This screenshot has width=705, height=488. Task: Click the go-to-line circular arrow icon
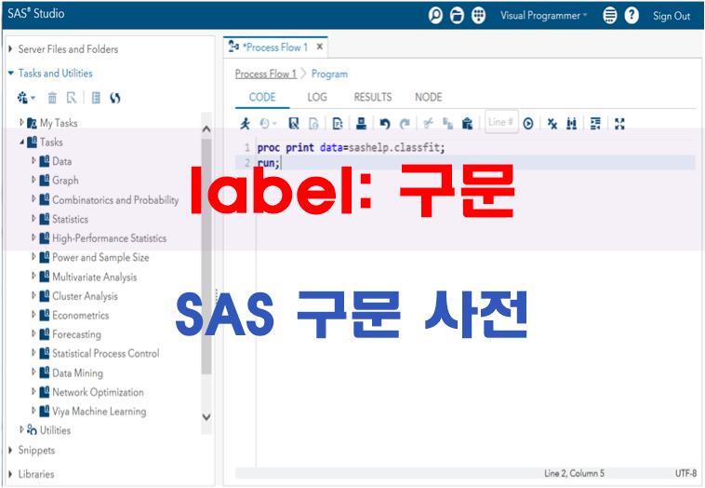point(528,123)
